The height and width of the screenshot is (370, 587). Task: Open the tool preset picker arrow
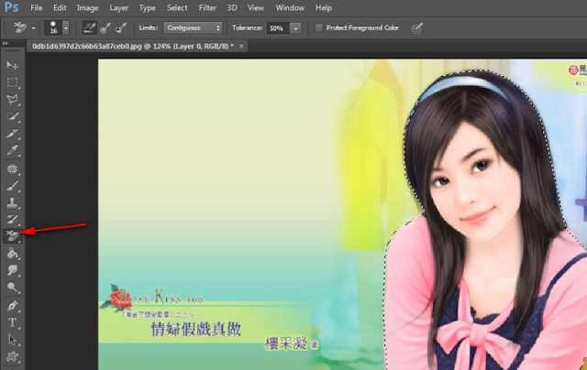pyautogui.click(x=33, y=28)
